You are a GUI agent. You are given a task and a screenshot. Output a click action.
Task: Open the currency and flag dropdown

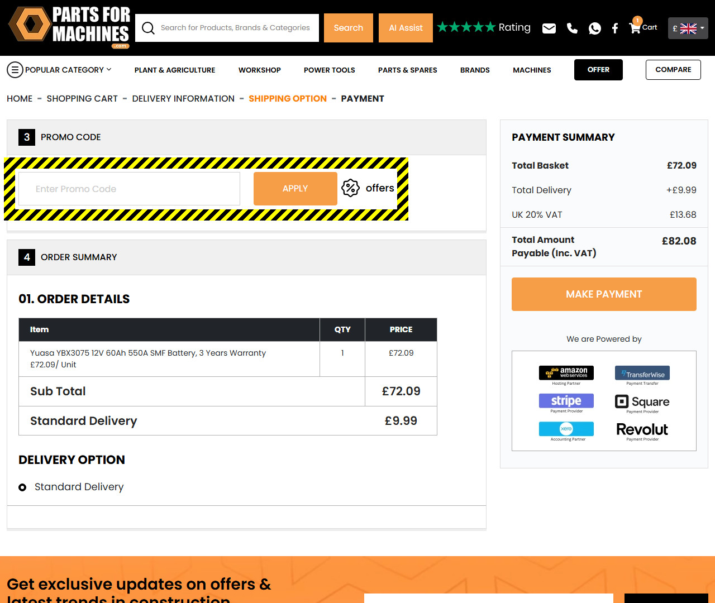688,27
